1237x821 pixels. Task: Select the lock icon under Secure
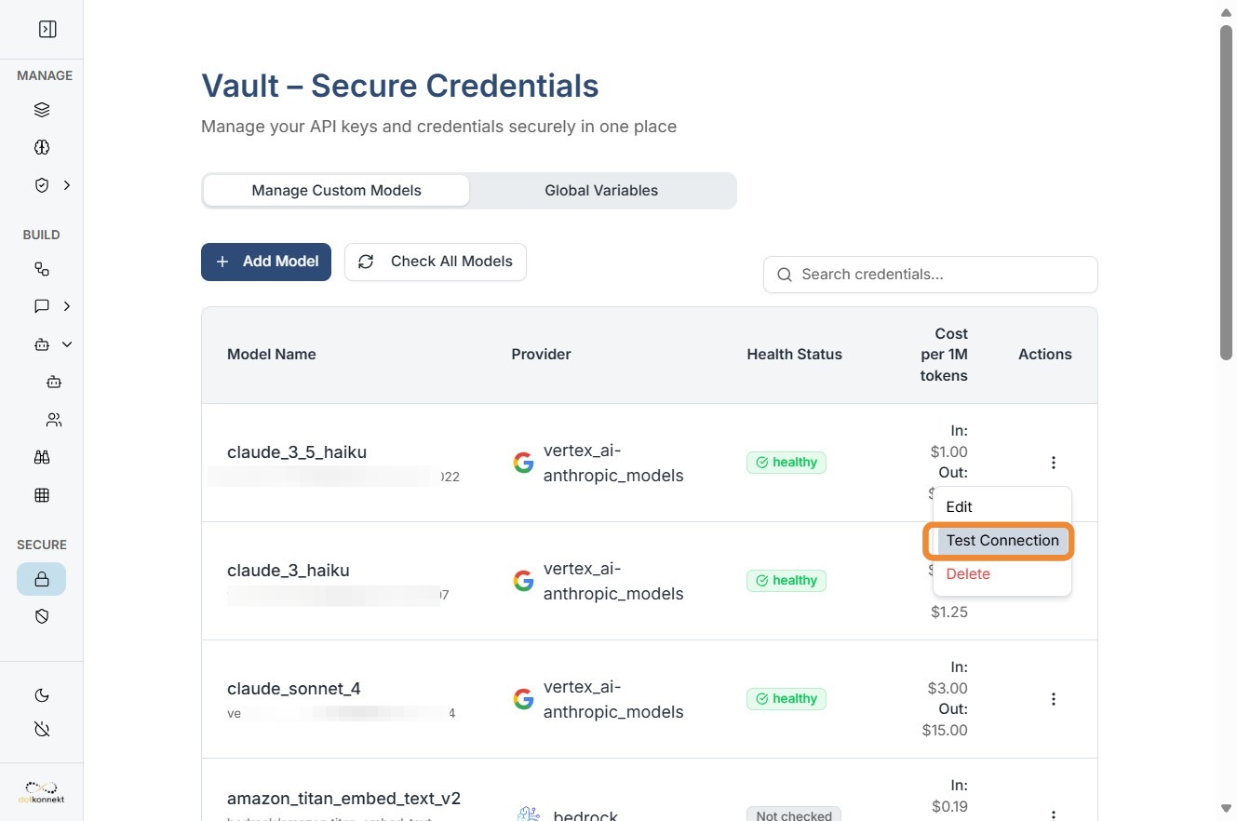[x=42, y=579]
